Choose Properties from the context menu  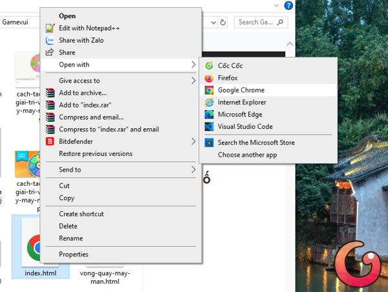(74, 254)
